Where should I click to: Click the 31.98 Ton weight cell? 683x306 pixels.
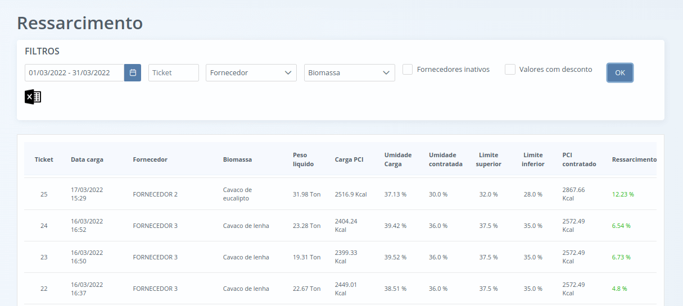[x=307, y=194]
